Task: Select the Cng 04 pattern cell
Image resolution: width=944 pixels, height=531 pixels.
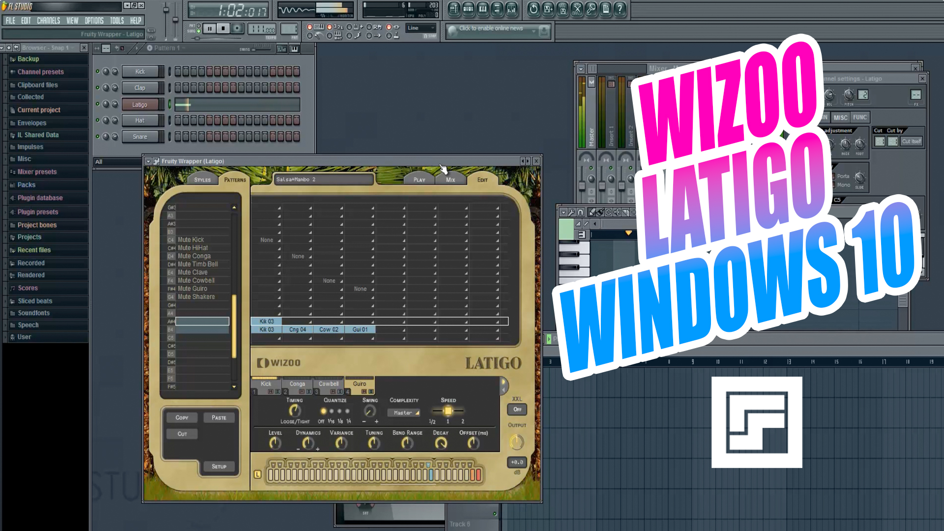Action: (297, 330)
